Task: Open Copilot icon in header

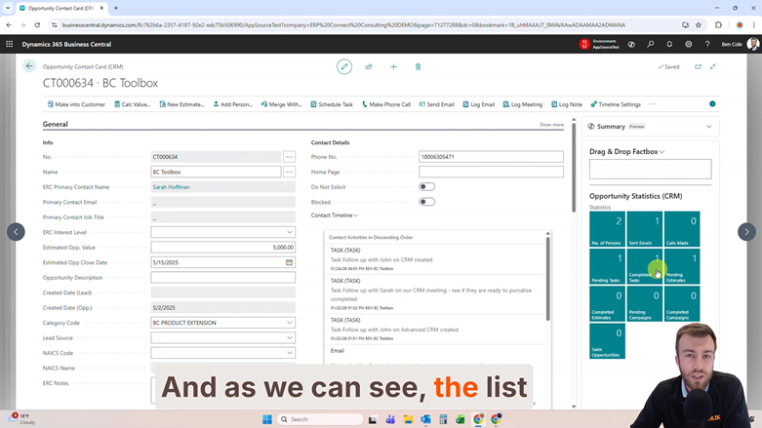Action: (631, 44)
